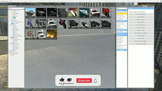Collapse the Builder tree node

10,25
